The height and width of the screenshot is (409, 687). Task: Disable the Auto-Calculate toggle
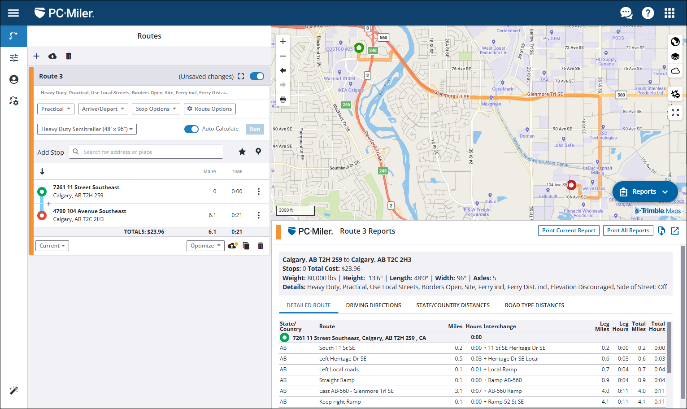coord(191,129)
